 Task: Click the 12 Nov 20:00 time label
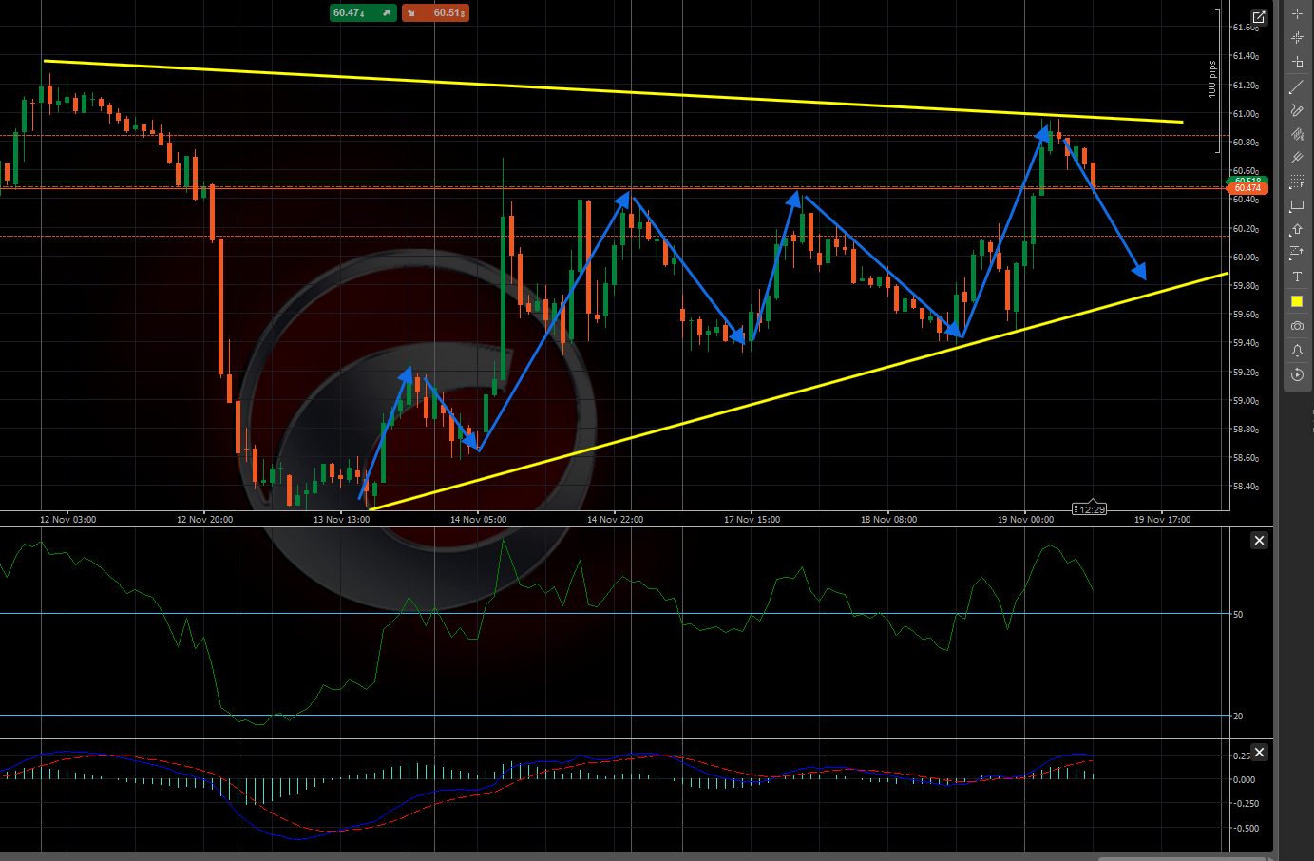(204, 520)
